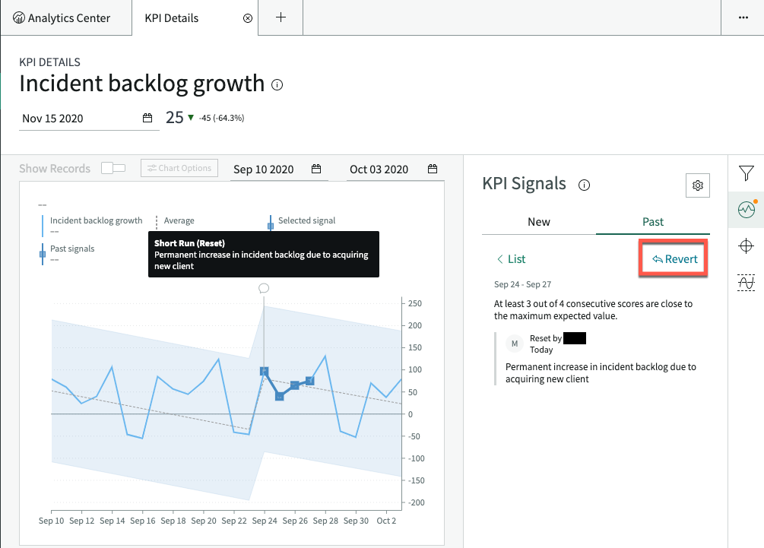The height and width of the screenshot is (548, 764).
Task: Edit the Oct 03 2020 end date
Action: click(x=379, y=169)
